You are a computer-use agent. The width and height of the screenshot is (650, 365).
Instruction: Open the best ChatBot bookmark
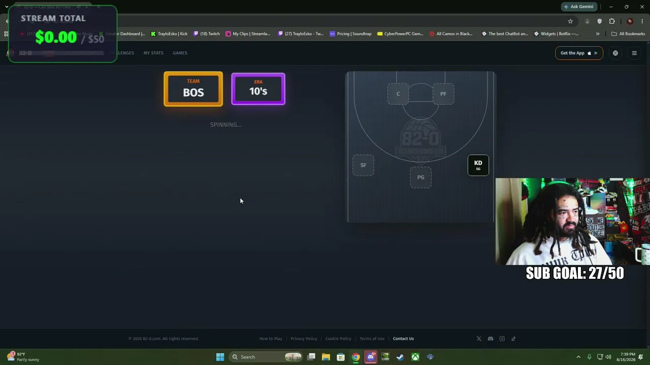(505, 34)
